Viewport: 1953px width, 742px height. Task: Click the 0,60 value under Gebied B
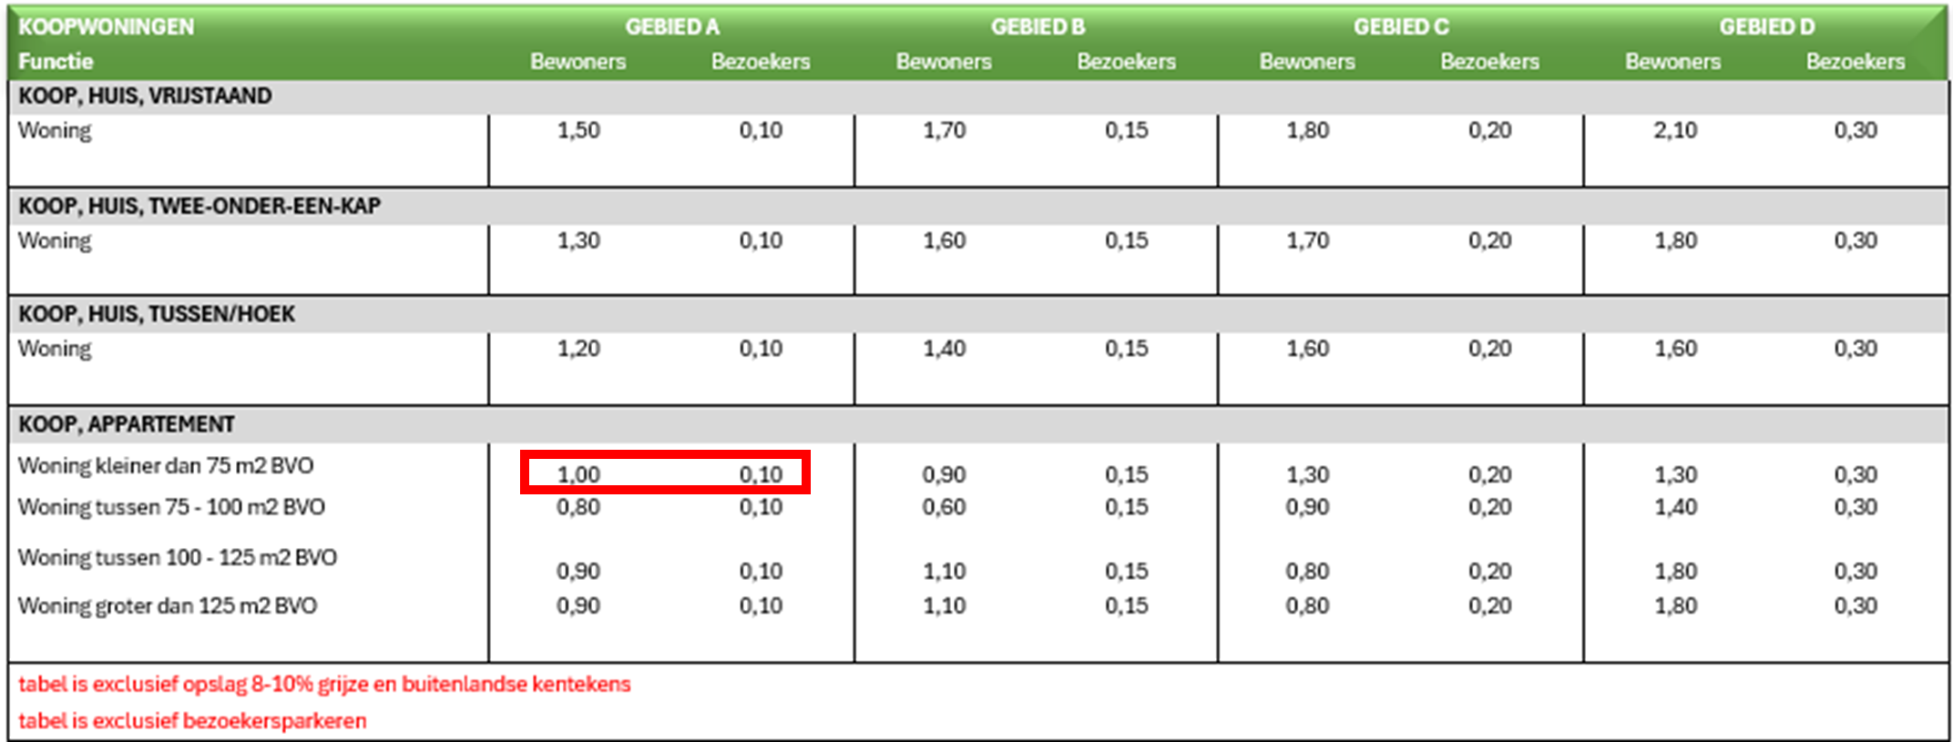point(944,506)
